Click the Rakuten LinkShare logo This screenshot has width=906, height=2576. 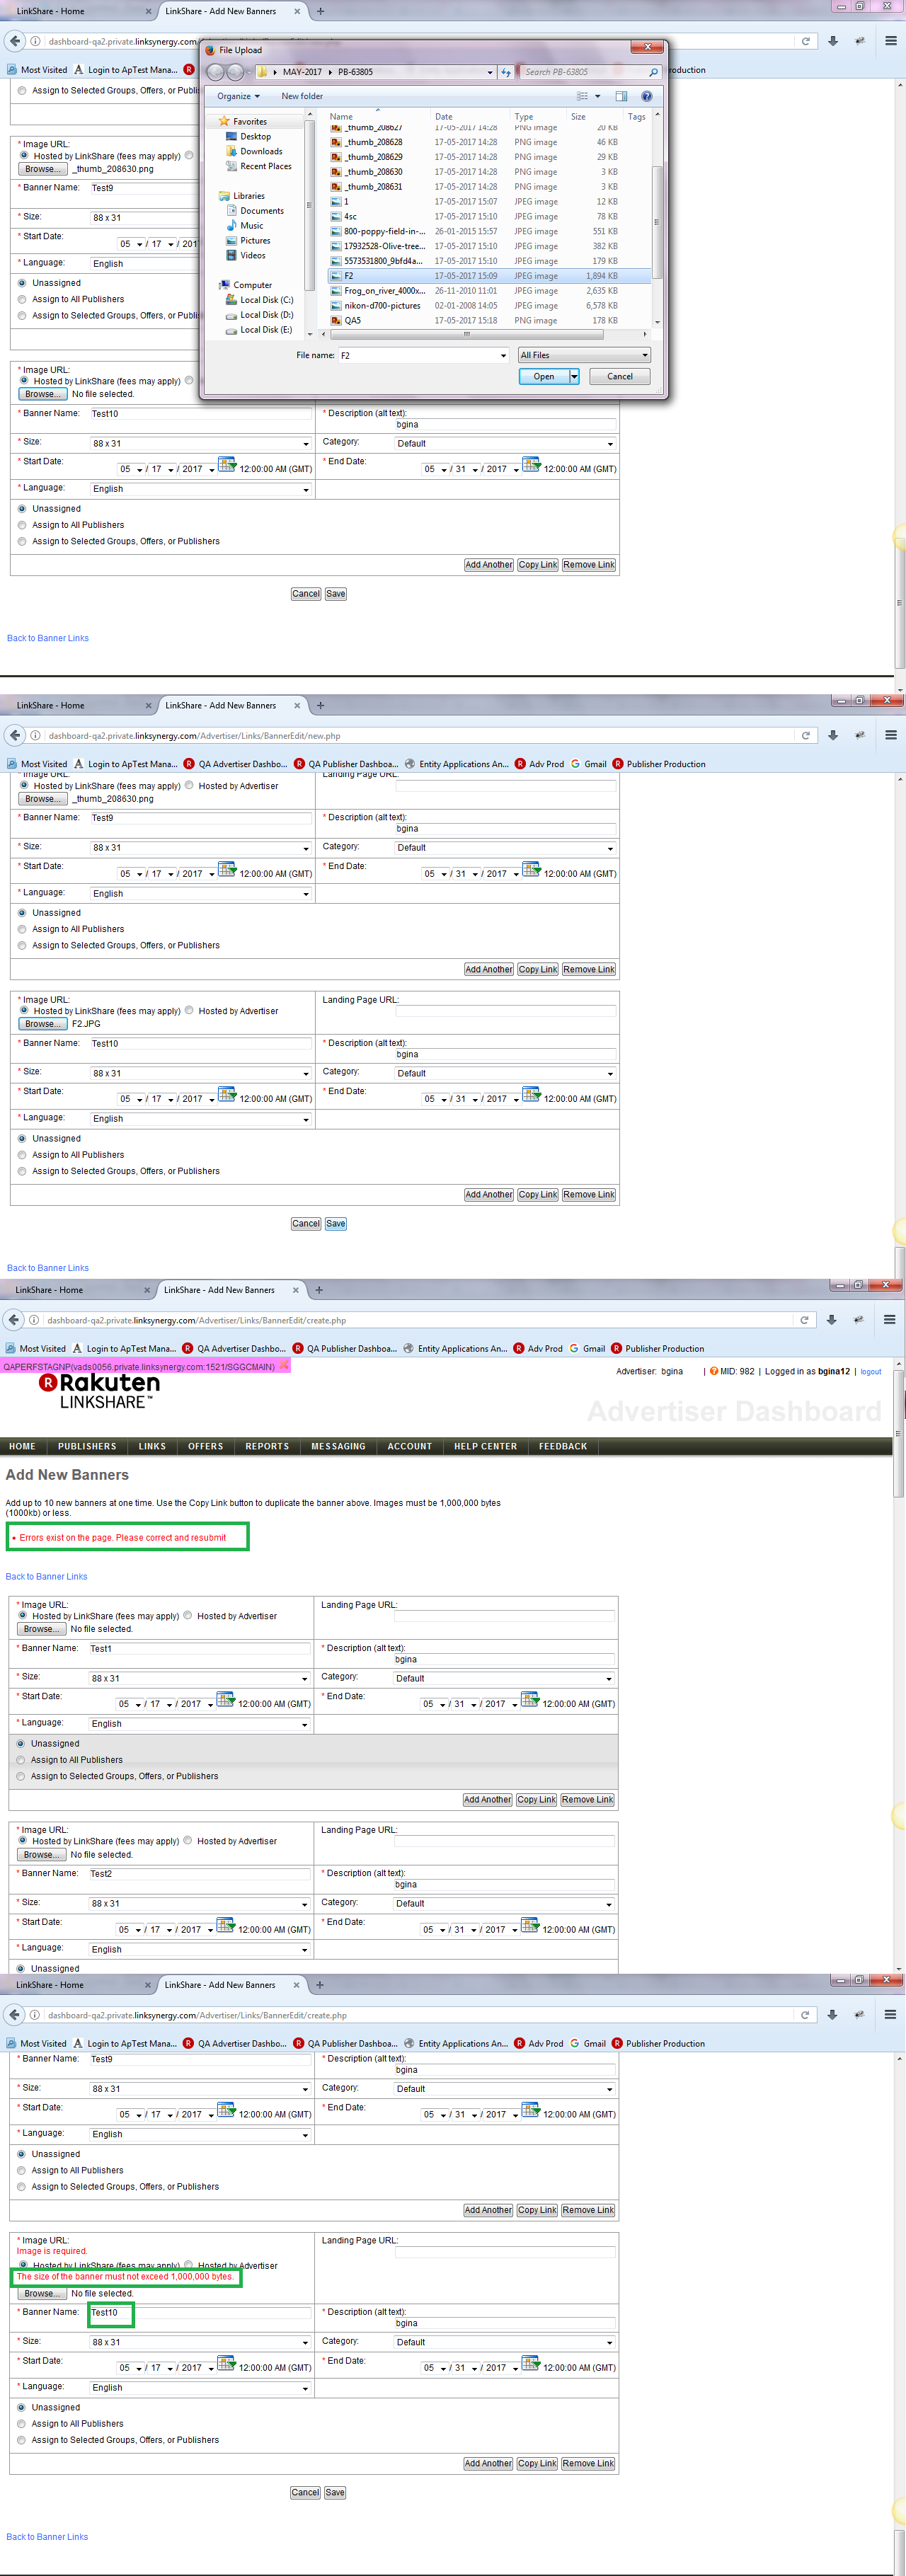(x=99, y=1390)
